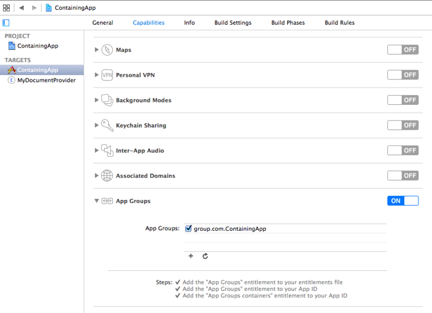Click the Associated Domains label

(x=145, y=176)
